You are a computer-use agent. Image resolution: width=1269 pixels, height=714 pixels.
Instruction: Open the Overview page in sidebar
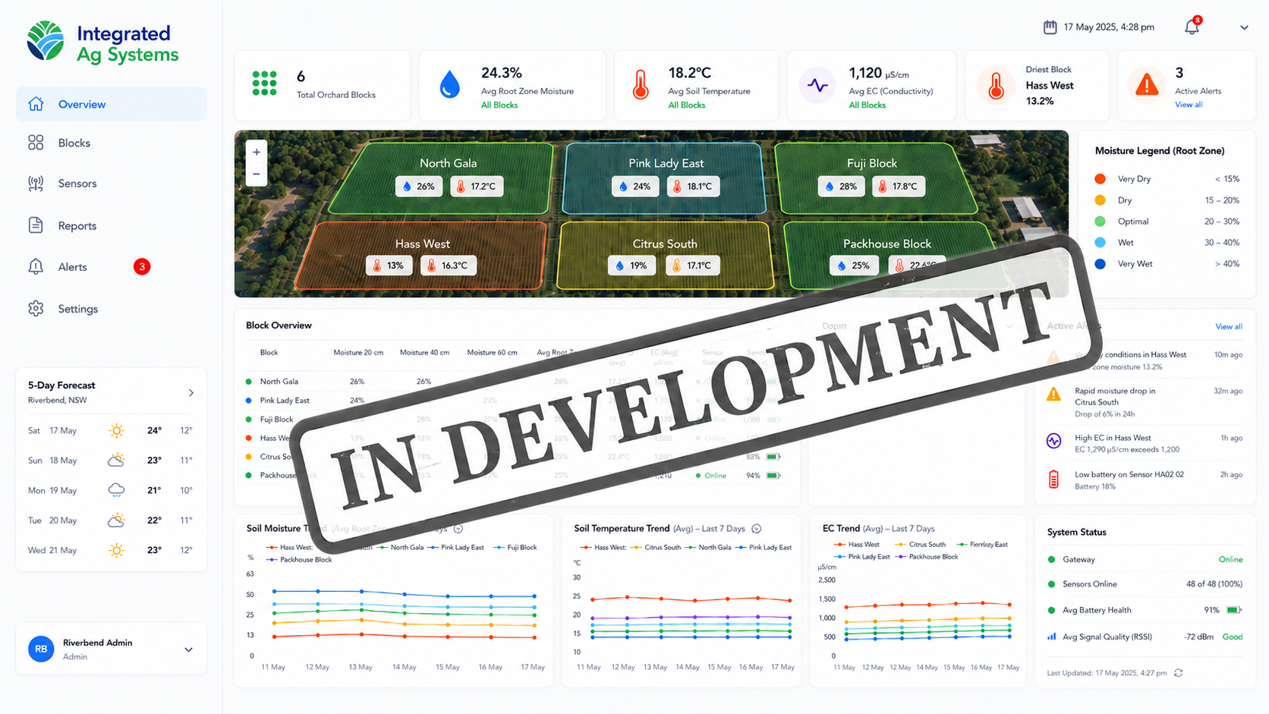(x=111, y=104)
